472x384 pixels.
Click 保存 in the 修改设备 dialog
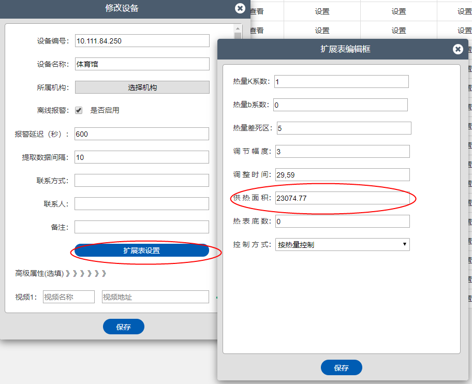tap(123, 326)
